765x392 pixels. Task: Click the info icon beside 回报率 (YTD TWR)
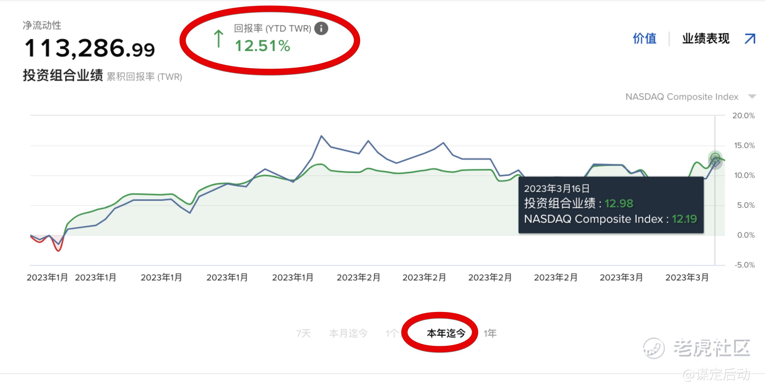click(x=321, y=29)
